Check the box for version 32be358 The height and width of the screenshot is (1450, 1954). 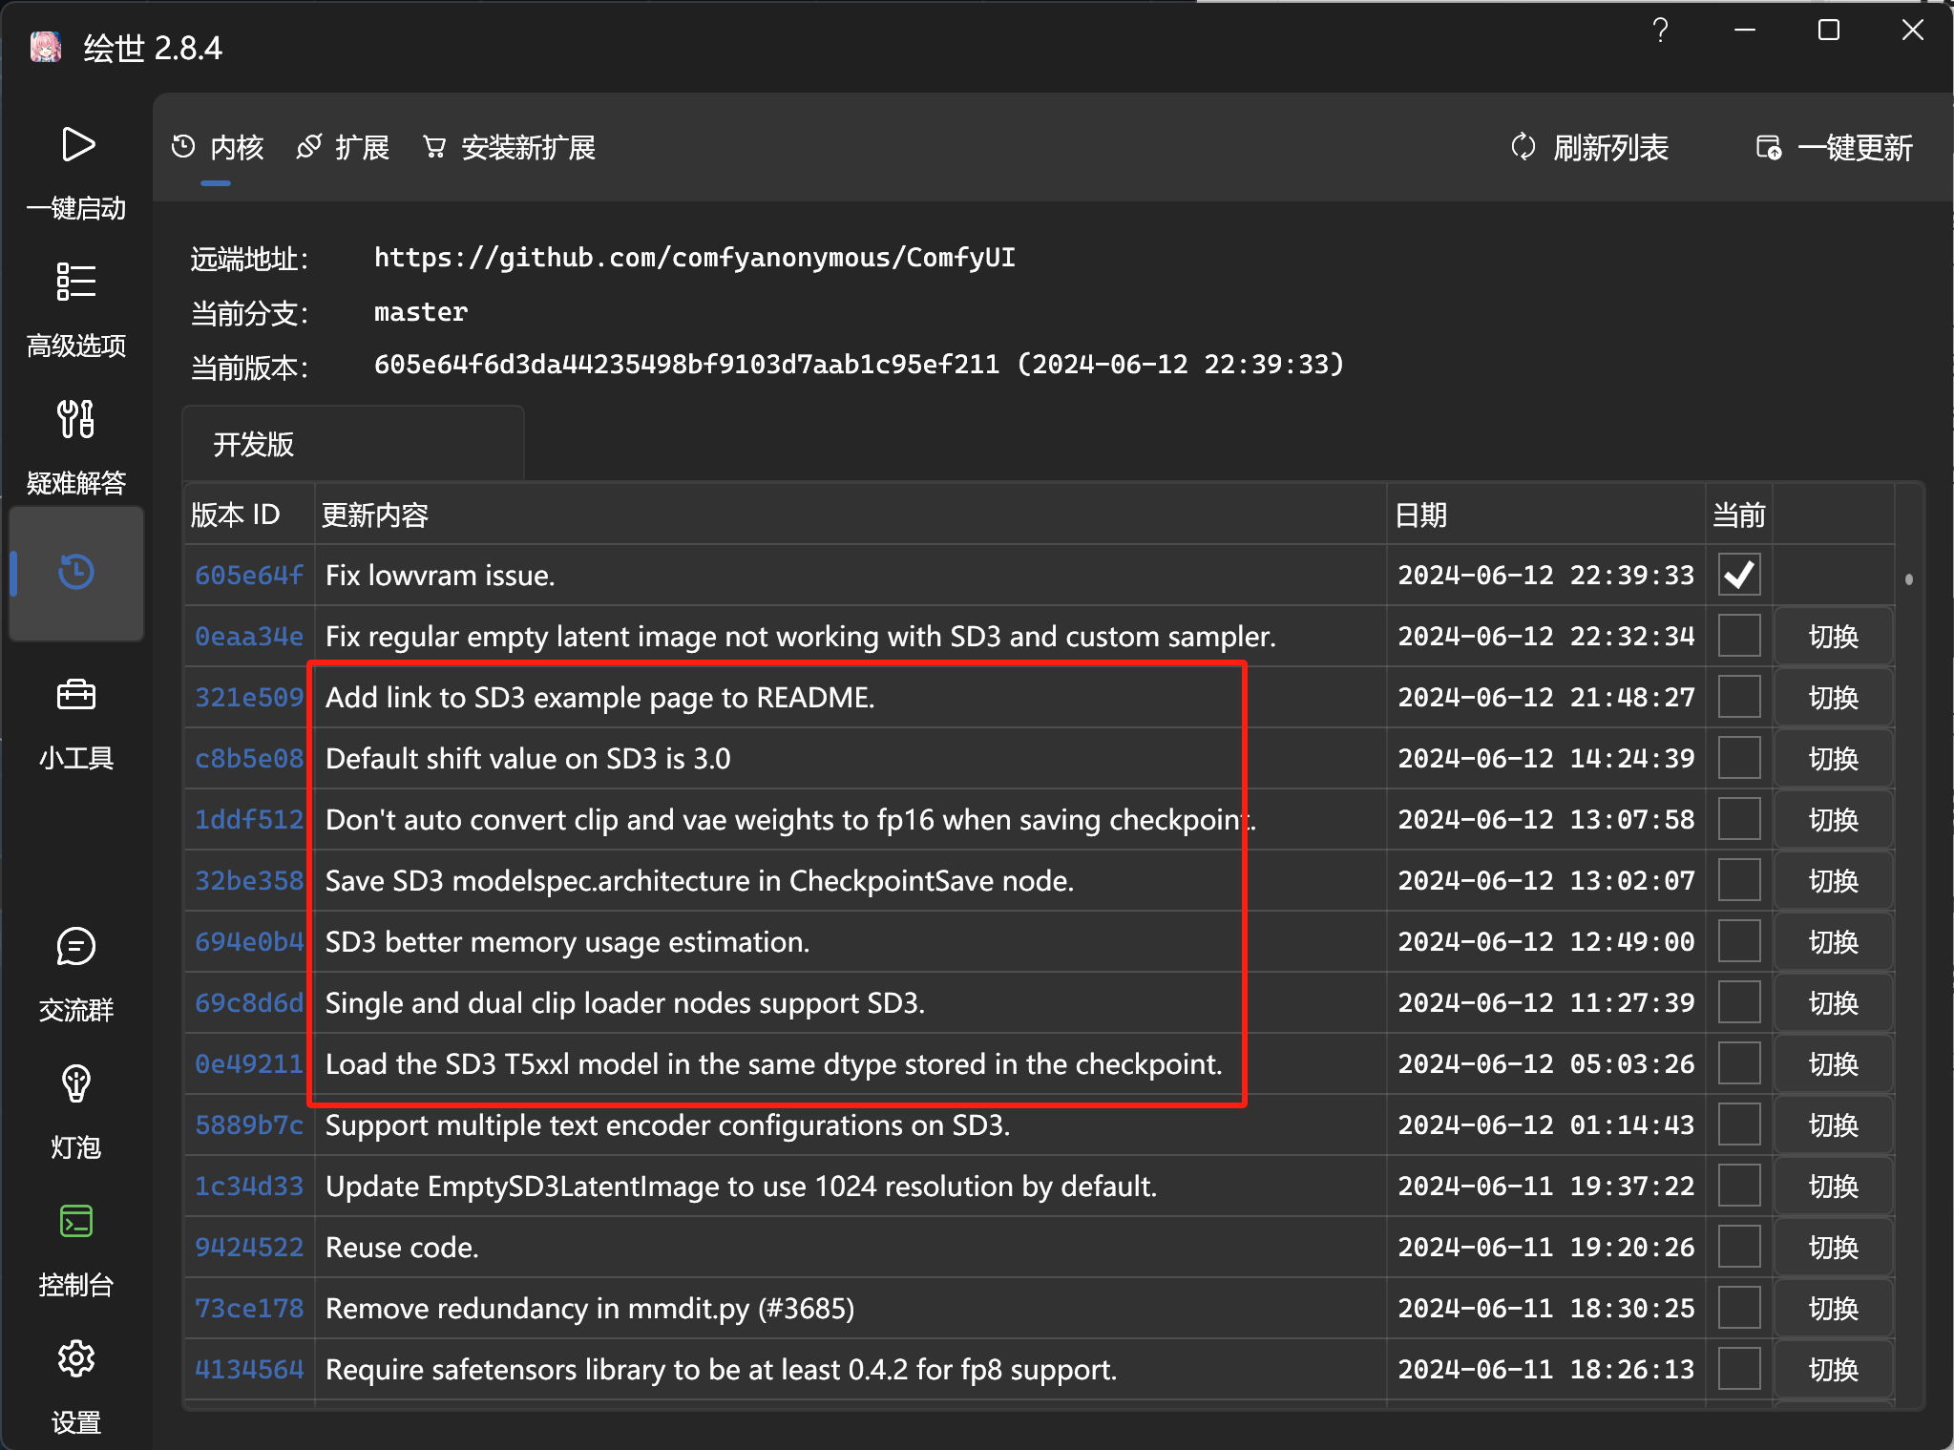(x=1739, y=880)
